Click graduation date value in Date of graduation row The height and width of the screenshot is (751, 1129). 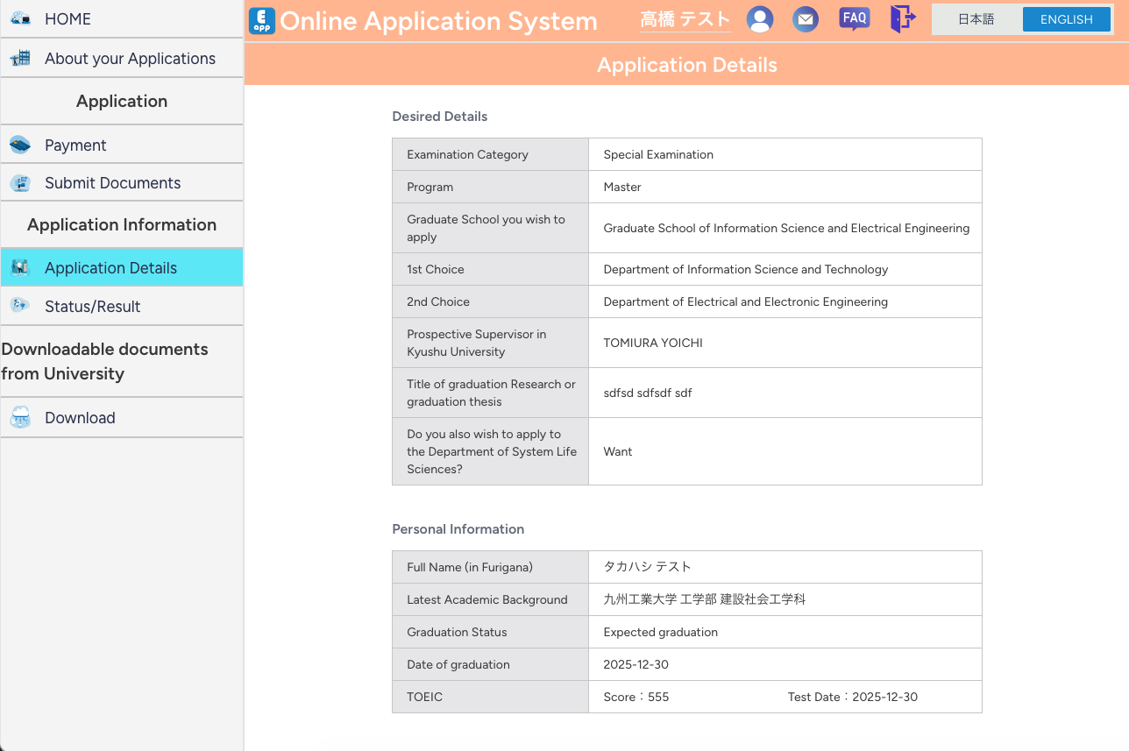tap(636, 664)
